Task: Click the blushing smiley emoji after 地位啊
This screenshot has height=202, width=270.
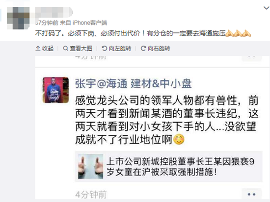Action: point(179,139)
